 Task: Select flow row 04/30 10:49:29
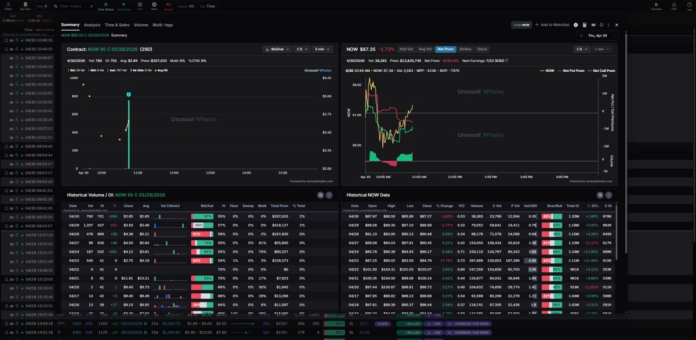[29, 41]
